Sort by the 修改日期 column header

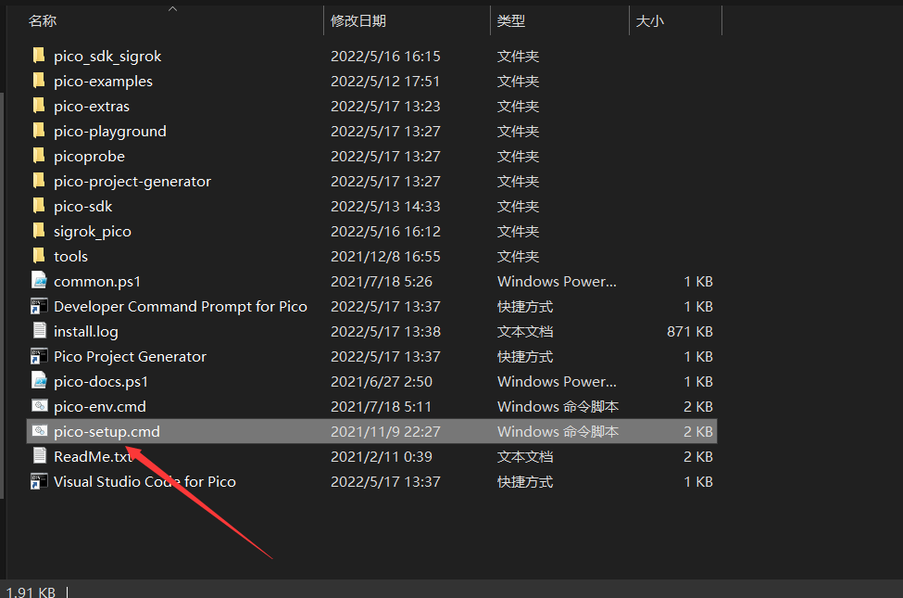point(358,21)
